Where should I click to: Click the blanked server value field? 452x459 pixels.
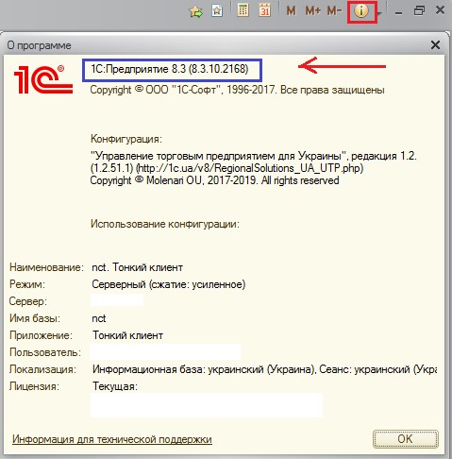[117, 300]
